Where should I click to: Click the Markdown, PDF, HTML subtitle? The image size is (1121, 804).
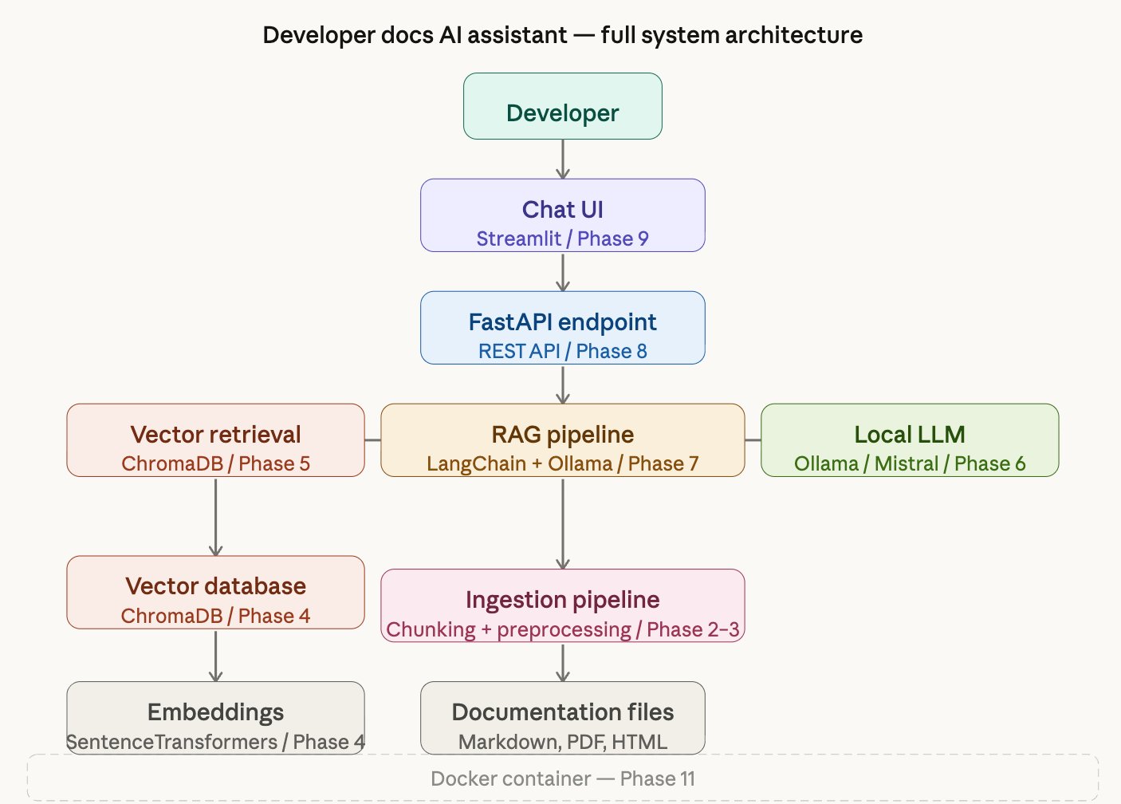tap(562, 741)
